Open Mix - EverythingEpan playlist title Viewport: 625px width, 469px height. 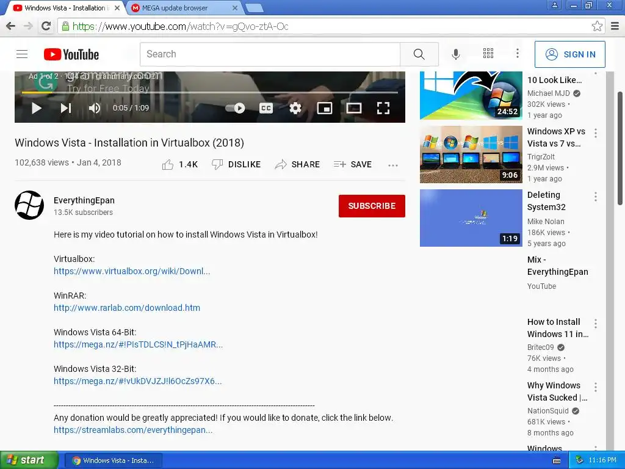(x=558, y=266)
